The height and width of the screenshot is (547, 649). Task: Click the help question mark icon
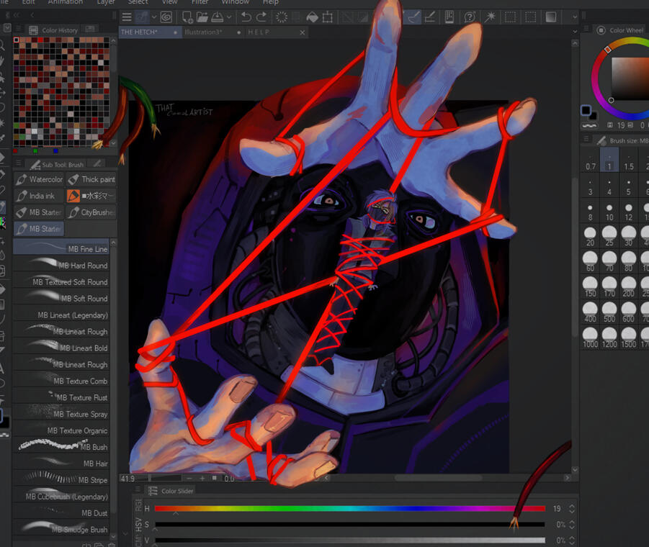click(x=470, y=17)
